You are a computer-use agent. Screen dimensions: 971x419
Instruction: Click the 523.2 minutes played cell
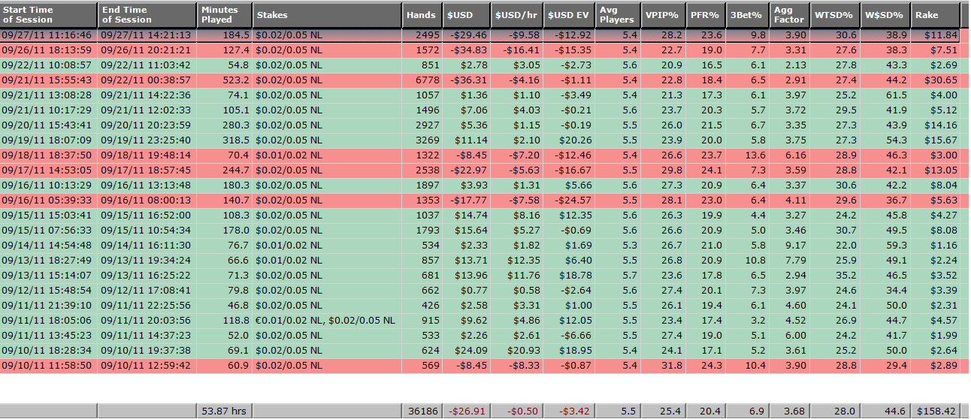225,80
